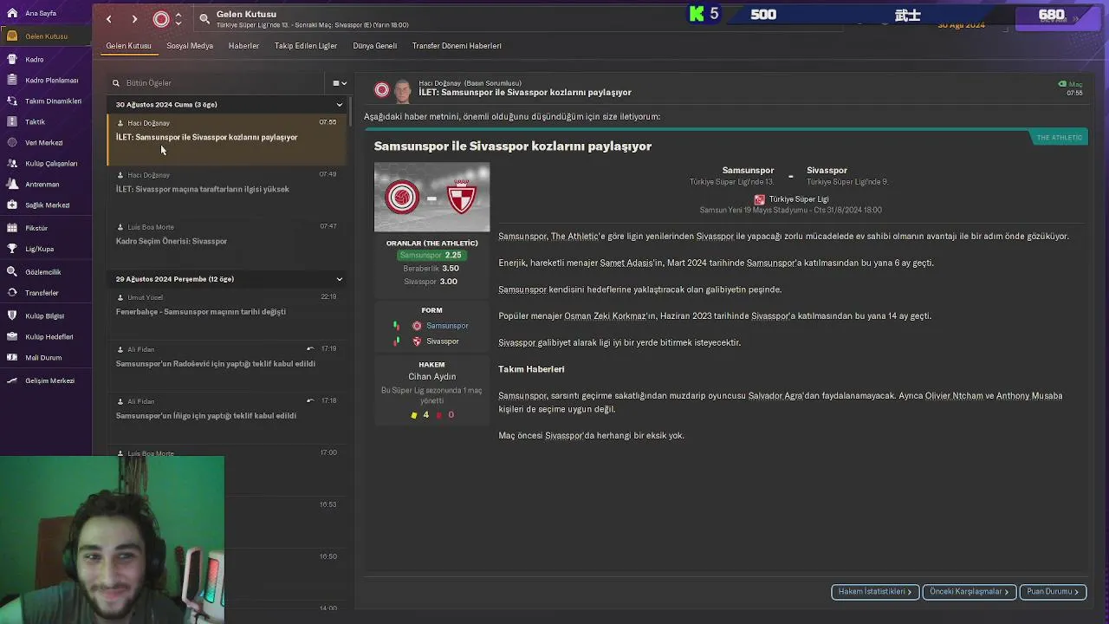The width and height of the screenshot is (1109, 624).
Task: Select the Sağlık Merkezi medical icon
Action: [12, 205]
